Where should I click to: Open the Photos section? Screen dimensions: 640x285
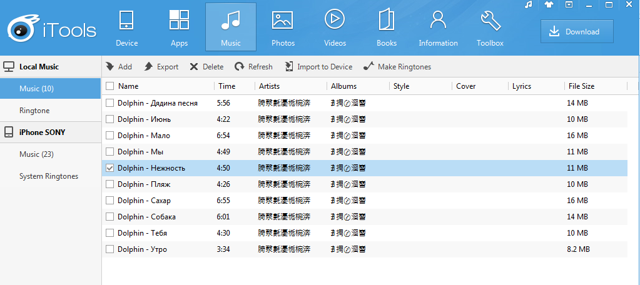[x=283, y=27]
